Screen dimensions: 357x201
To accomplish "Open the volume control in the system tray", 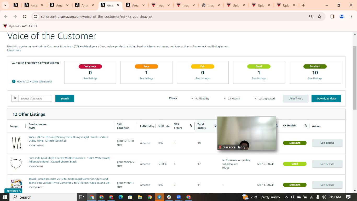I will [x=324, y=197].
